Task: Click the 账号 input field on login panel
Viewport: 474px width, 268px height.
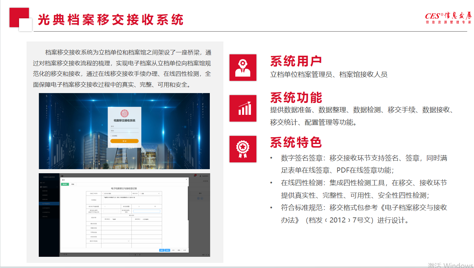Action: point(124,126)
